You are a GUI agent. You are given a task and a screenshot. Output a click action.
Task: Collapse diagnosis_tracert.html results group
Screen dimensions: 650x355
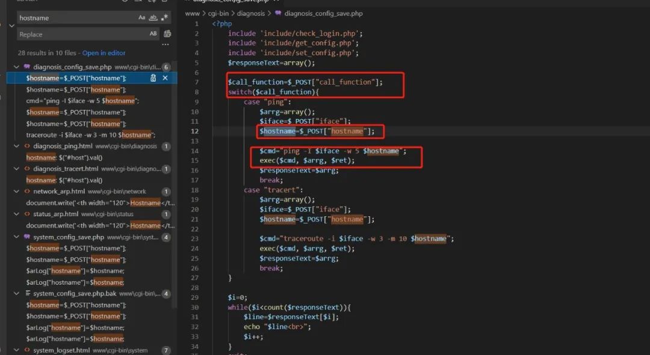coord(17,169)
